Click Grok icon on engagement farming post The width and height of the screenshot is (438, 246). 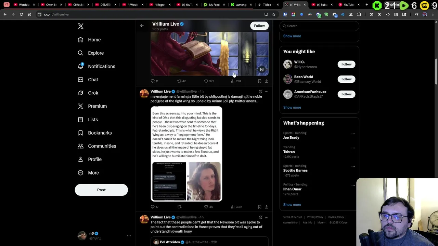coord(260,92)
